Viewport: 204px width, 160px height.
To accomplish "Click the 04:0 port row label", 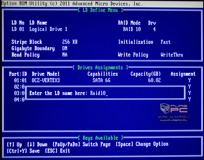I will [x=19, y=100].
